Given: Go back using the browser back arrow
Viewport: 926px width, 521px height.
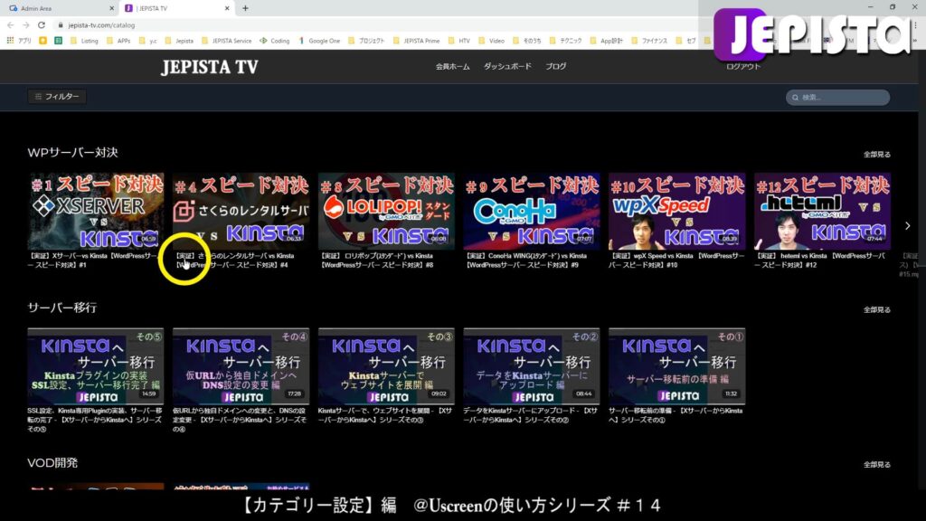Looking at the screenshot, I should coord(10,25).
